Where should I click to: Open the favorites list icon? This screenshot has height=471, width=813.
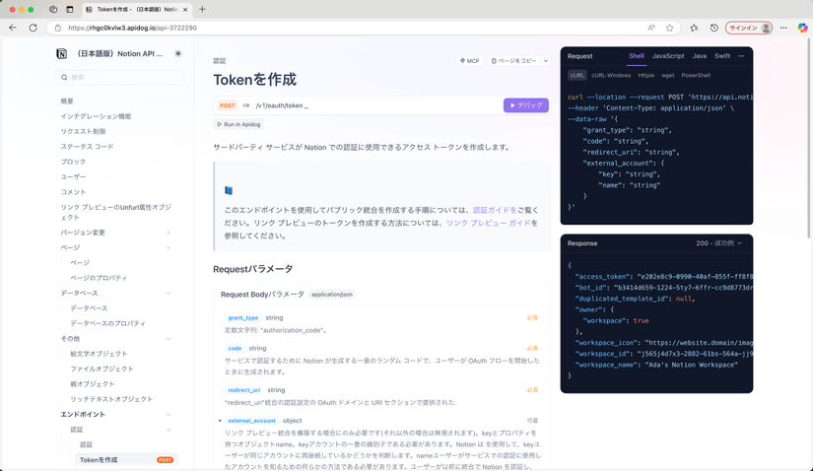(x=694, y=28)
